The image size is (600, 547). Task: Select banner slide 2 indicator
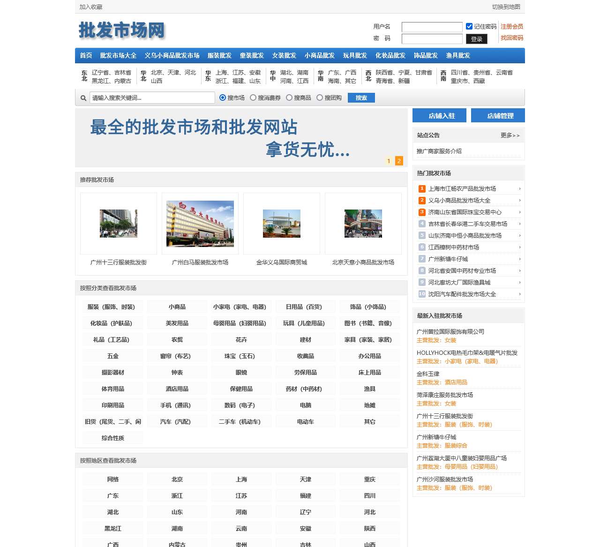point(398,161)
